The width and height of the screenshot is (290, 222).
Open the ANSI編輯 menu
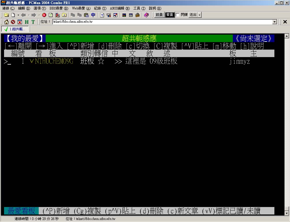(120, 8)
